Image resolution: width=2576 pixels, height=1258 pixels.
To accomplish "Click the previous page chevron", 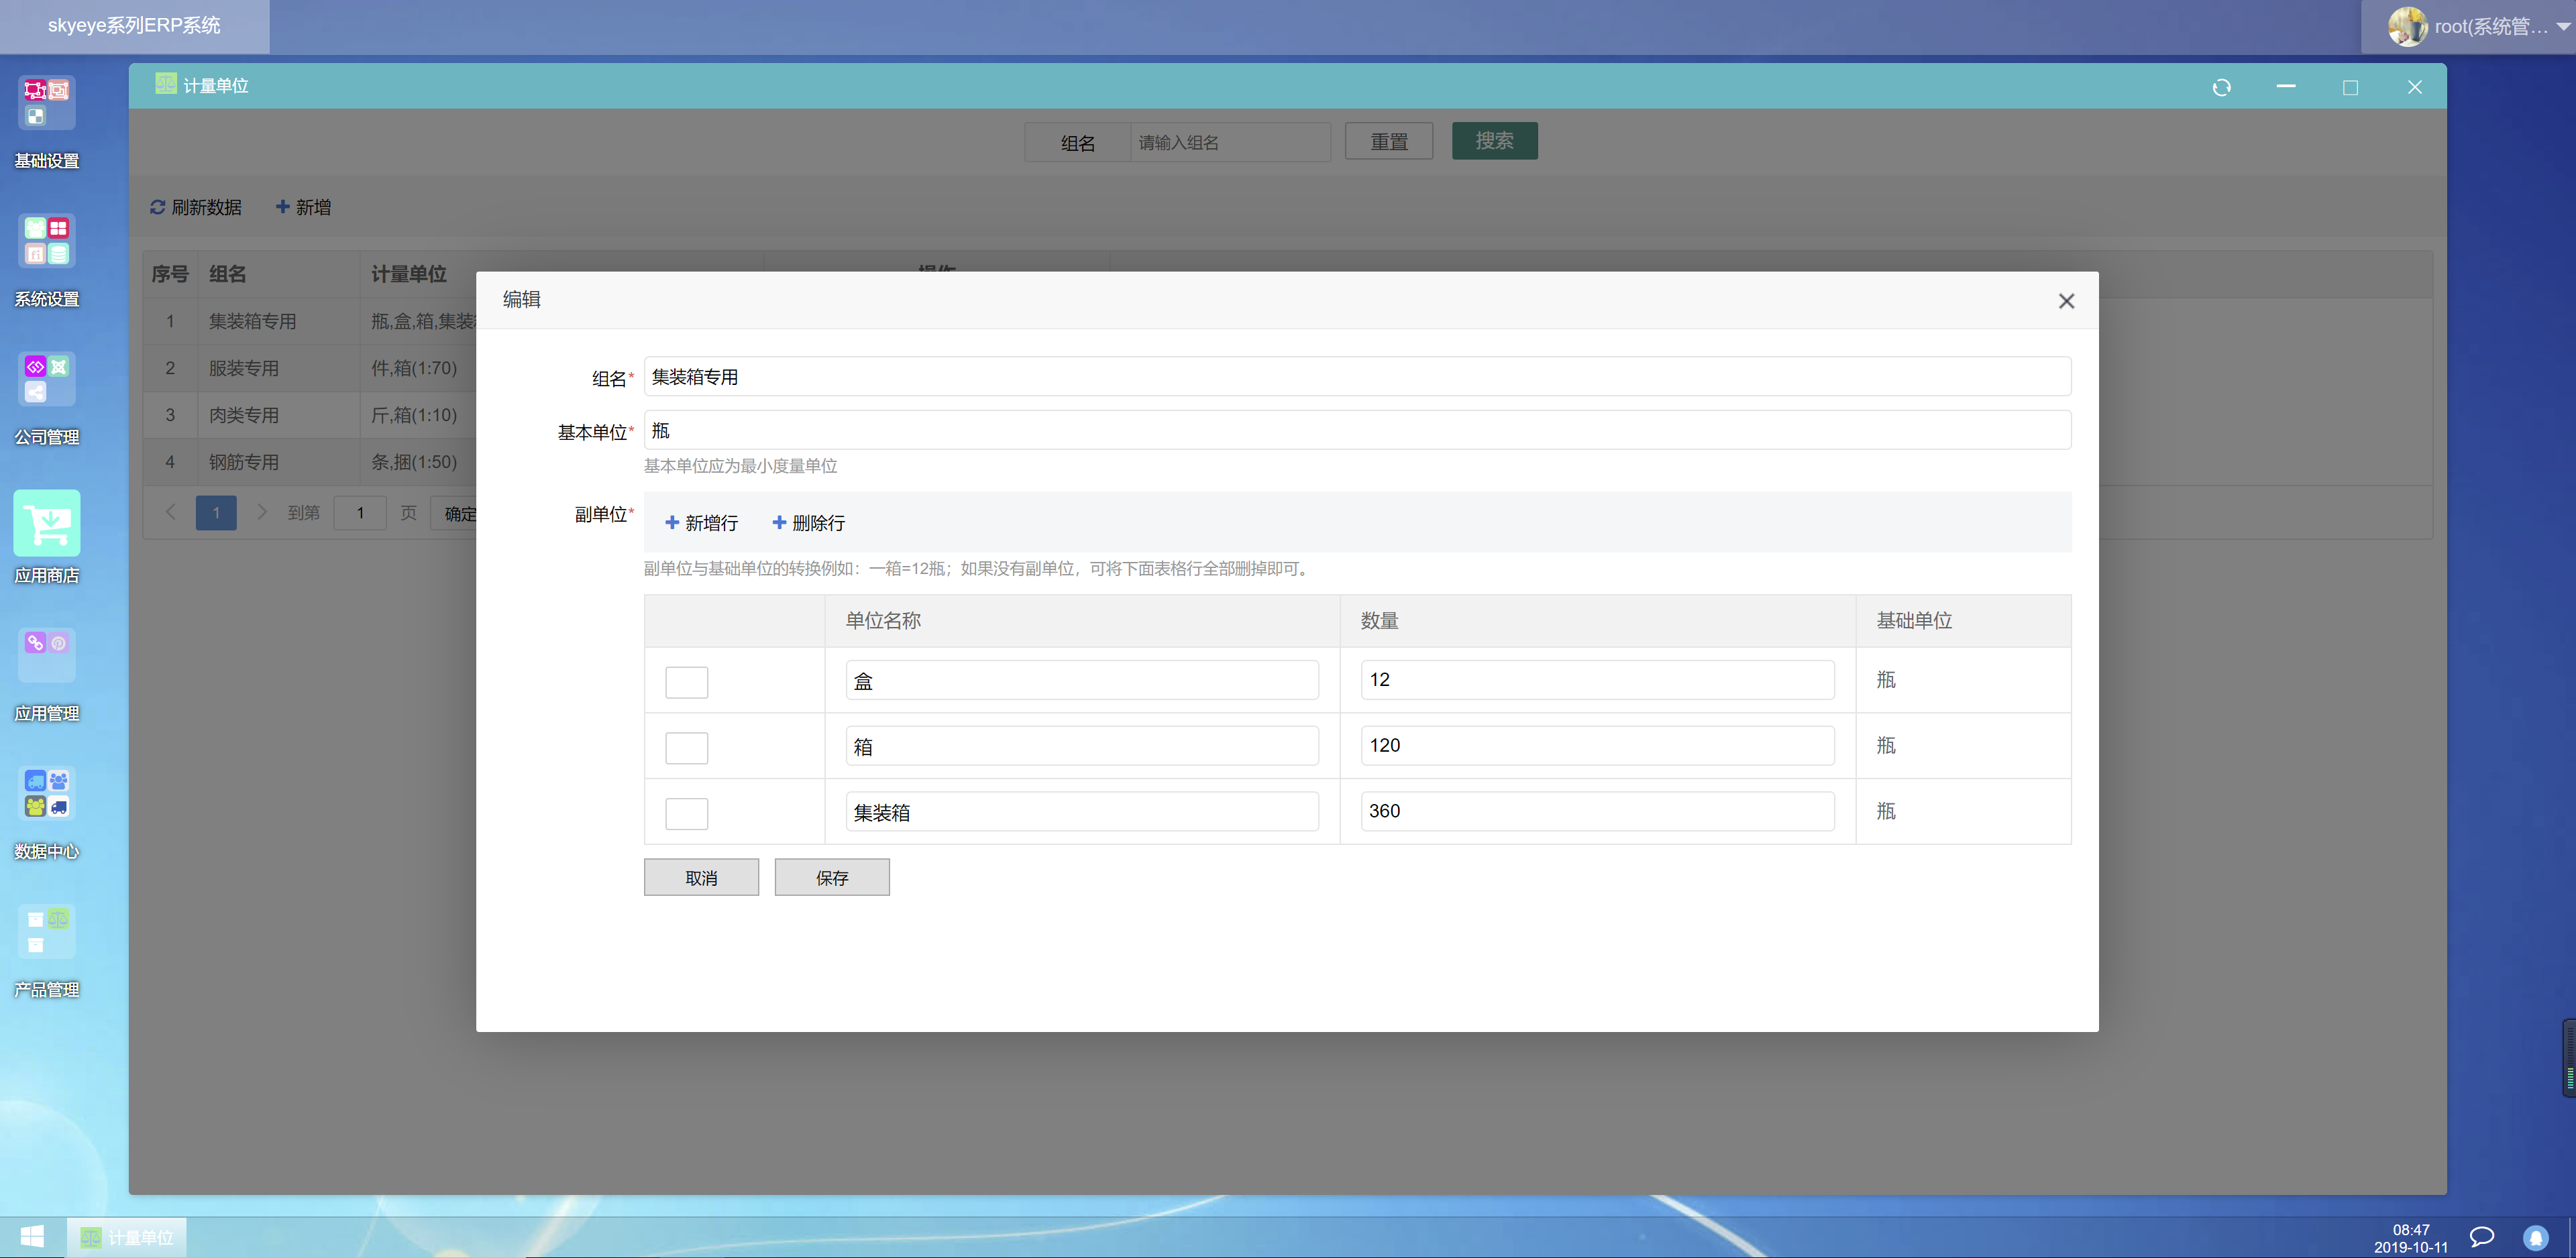I will 170,512.
